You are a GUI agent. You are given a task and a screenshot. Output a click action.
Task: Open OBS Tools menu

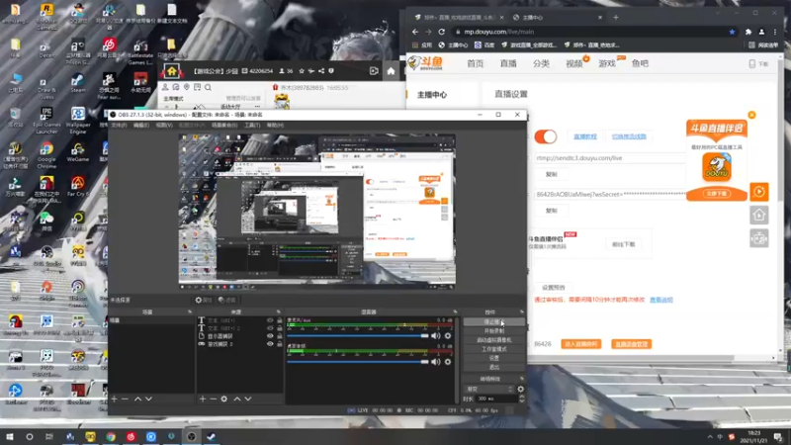pos(252,126)
